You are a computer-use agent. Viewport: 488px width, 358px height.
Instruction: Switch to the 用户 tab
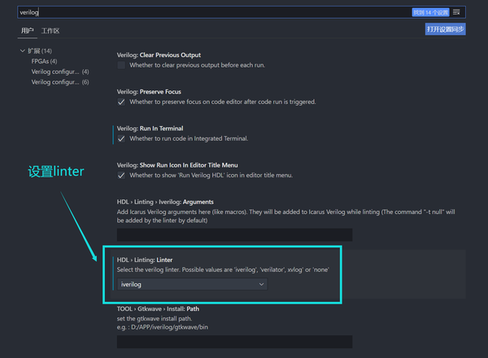(28, 30)
